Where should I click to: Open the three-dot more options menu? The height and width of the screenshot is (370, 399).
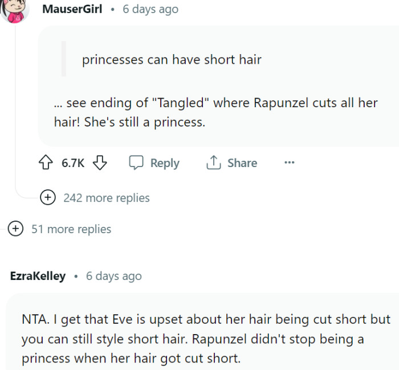point(289,163)
